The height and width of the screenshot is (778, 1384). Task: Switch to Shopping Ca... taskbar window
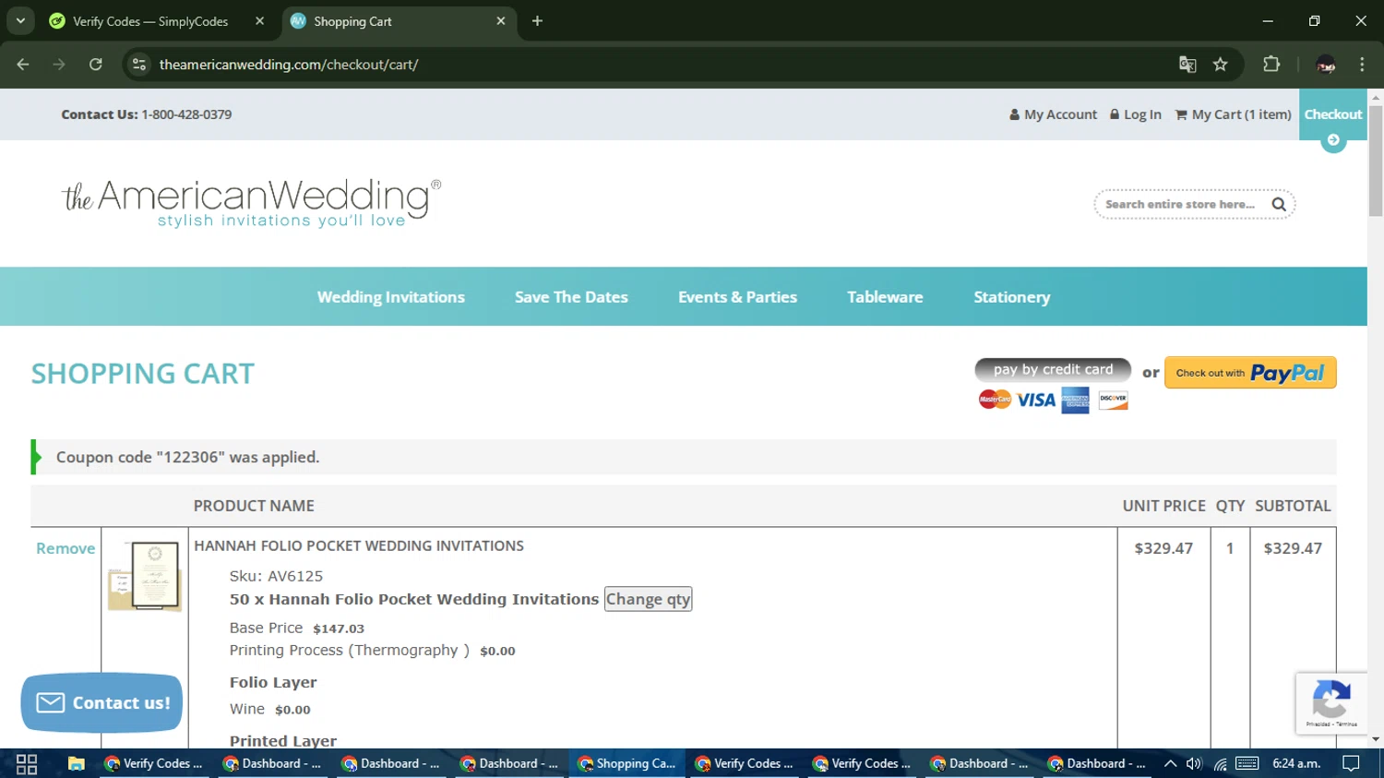pyautogui.click(x=627, y=763)
